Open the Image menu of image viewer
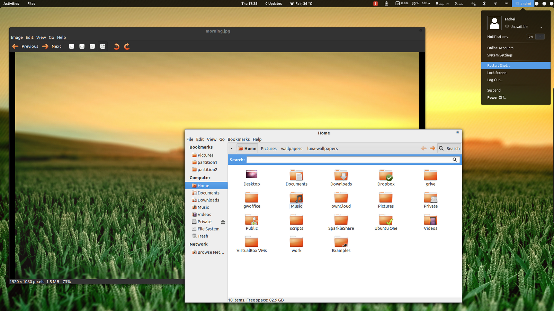The height and width of the screenshot is (311, 554). coord(17,37)
